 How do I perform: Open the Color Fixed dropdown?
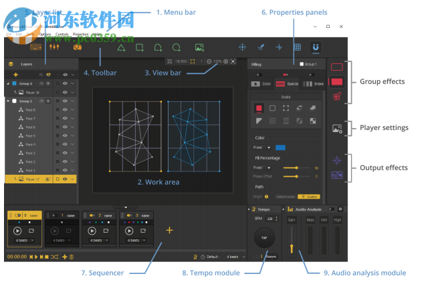coord(261,147)
